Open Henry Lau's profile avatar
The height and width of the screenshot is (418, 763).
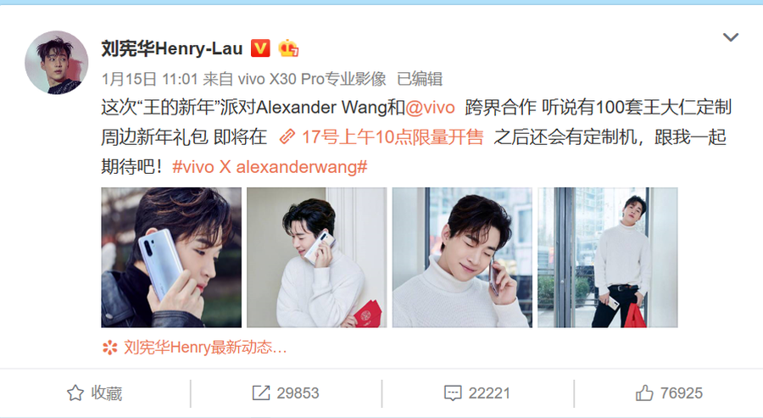[57, 62]
